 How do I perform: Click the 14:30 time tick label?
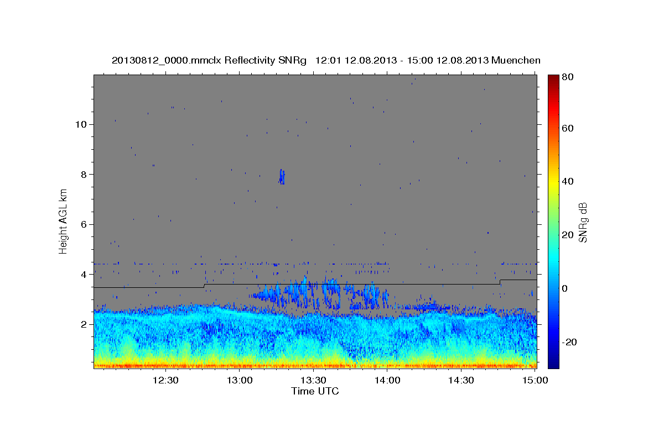coord(461,381)
